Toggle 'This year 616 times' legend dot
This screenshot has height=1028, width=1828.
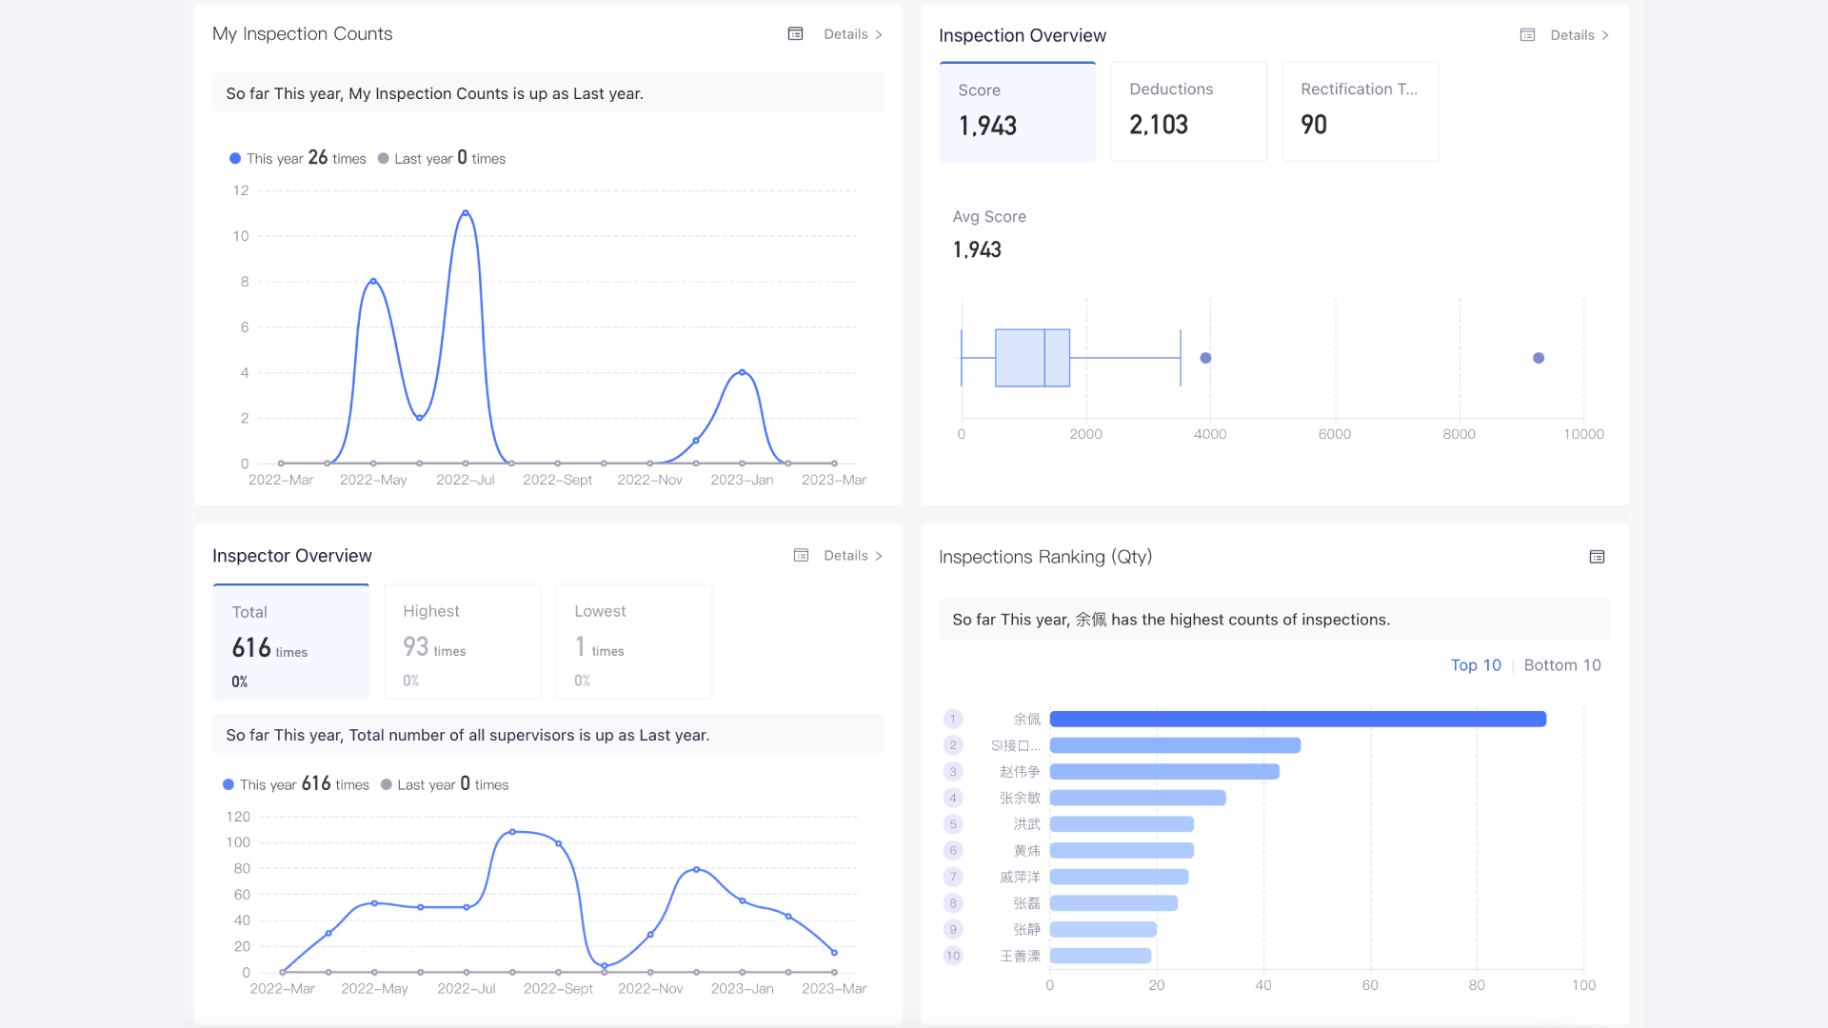(x=228, y=785)
